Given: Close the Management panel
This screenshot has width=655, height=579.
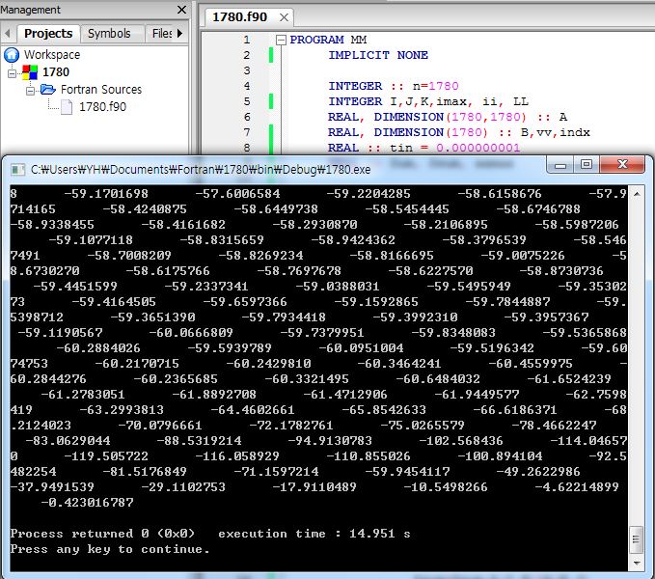Looking at the screenshot, I should click(181, 10).
